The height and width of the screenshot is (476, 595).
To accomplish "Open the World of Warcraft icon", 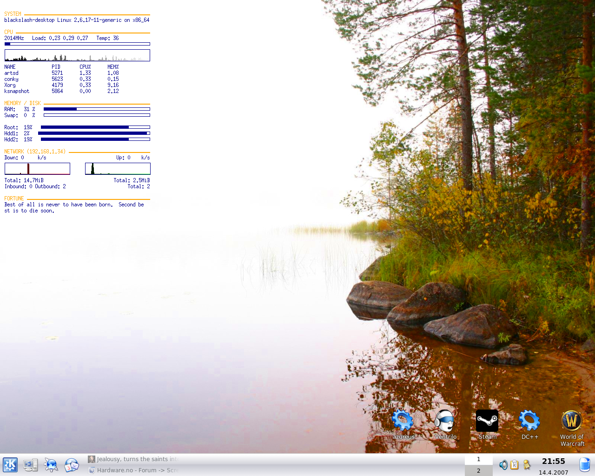I will 572,429.
